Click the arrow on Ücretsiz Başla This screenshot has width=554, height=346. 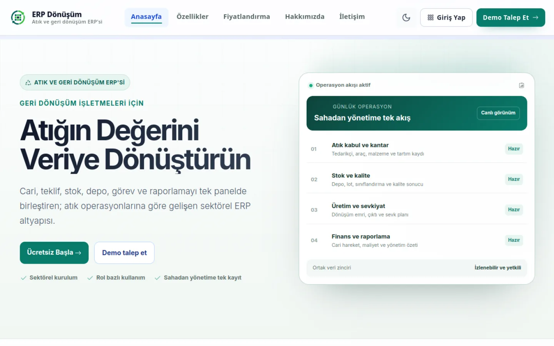[x=78, y=253]
